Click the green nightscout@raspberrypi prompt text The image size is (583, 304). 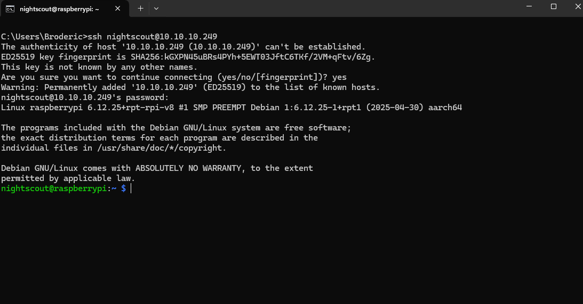click(x=54, y=188)
